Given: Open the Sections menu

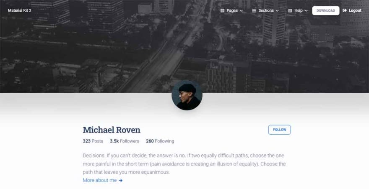Looking at the screenshot, I should (265, 10).
